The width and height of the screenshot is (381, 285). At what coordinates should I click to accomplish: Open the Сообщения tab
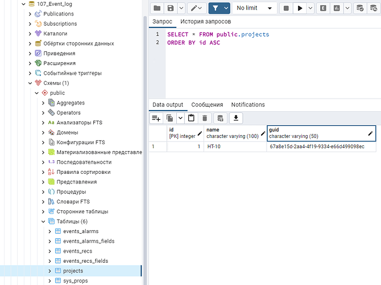tap(207, 105)
